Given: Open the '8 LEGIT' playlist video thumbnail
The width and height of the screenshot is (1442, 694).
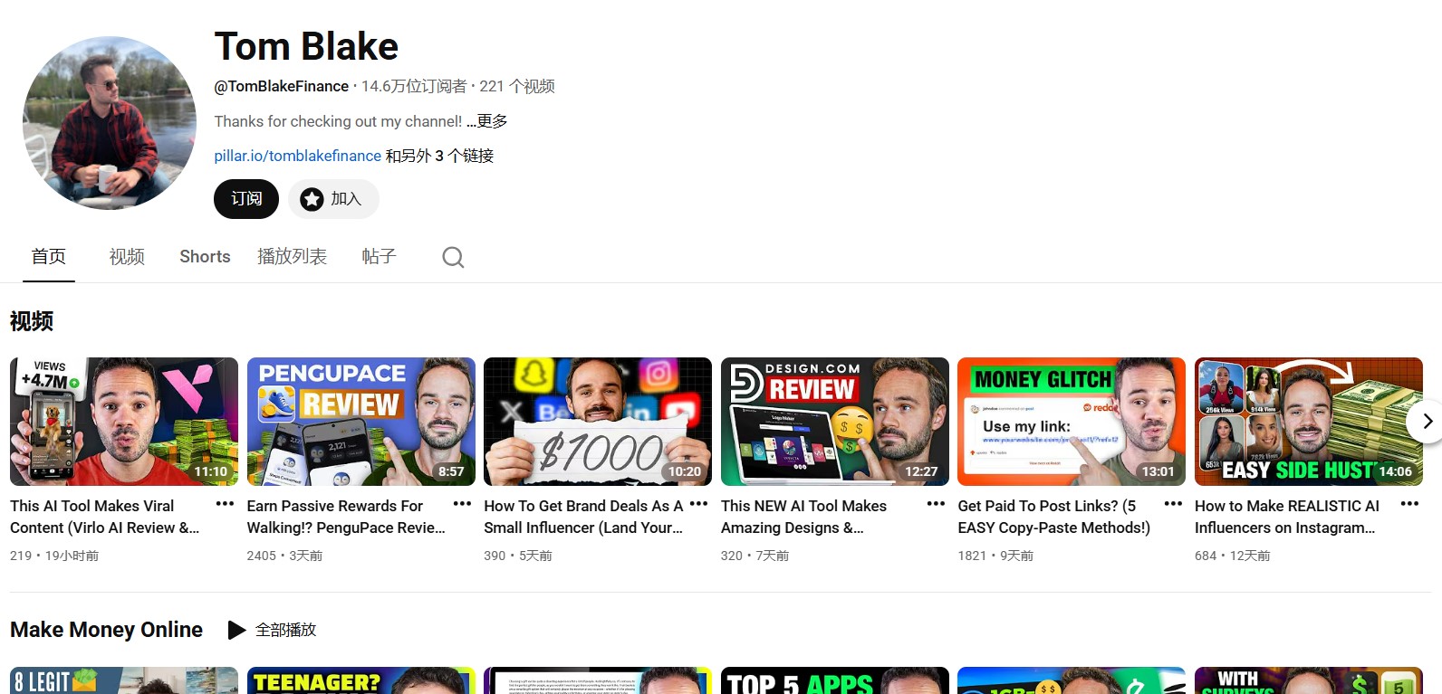Looking at the screenshot, I should (x=124, y=680).
